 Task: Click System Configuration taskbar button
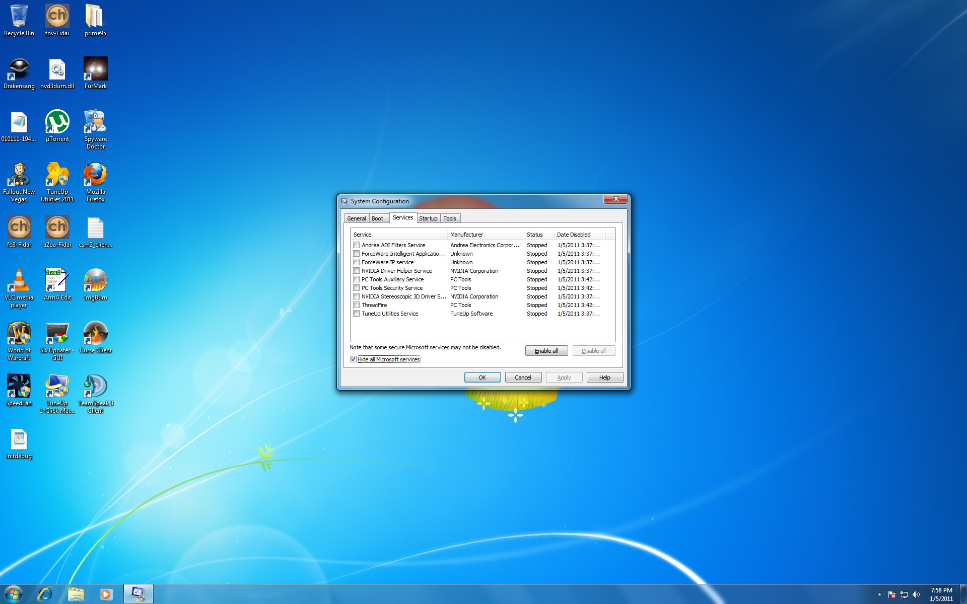(139, 594)
